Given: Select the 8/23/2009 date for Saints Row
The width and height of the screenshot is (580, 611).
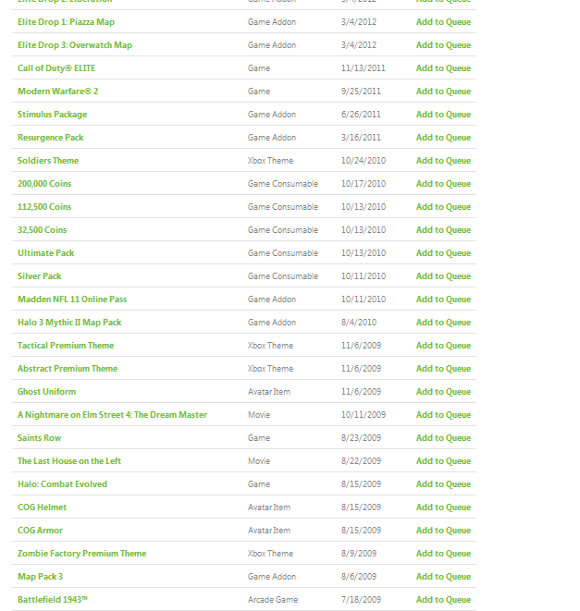Looking at the screenshot, I should pos(361,437).
